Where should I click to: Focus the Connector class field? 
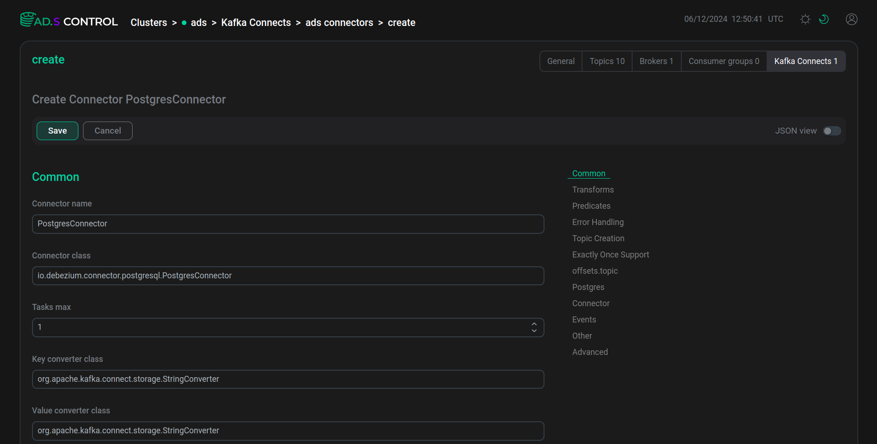[288, 276]
